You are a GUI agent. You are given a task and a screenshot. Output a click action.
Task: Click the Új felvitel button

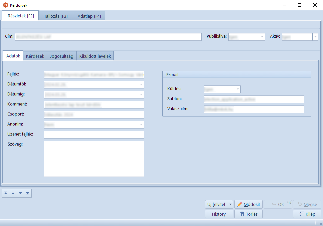(x=216, y=204)
